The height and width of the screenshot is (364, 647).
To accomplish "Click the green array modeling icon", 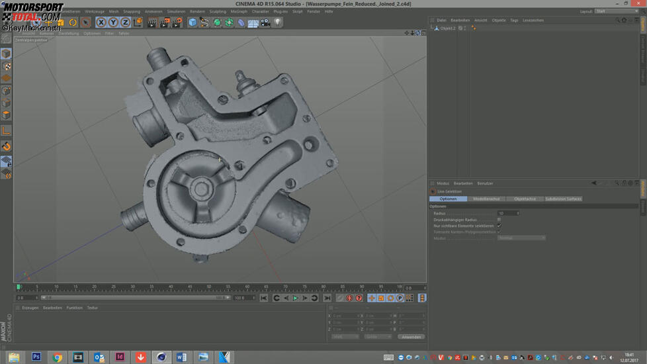I will 229,23.
